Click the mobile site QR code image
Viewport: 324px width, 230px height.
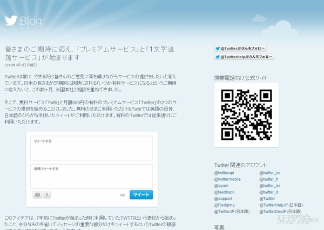point(246,115)
